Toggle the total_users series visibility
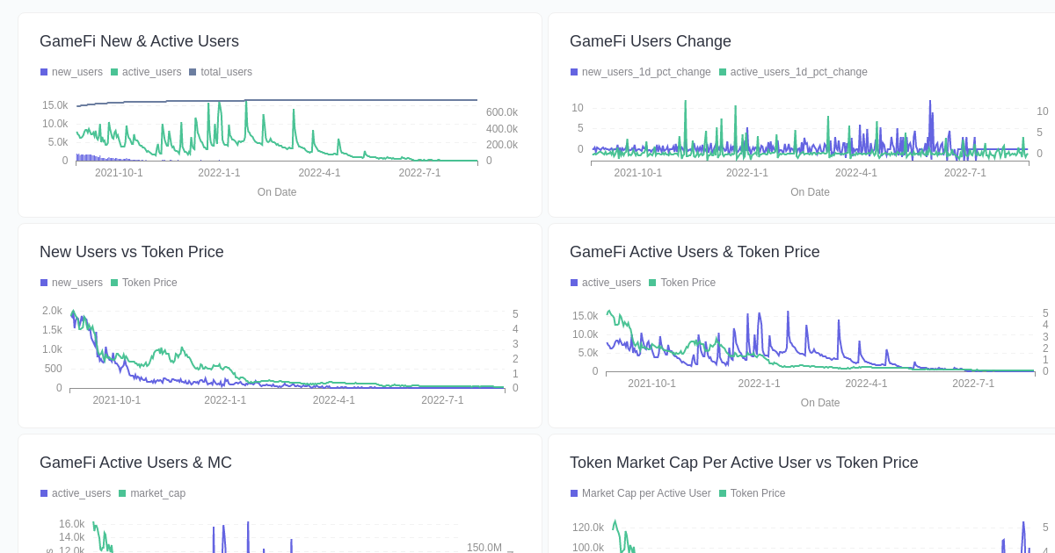 pyautogui.click(x=219, y=72)
